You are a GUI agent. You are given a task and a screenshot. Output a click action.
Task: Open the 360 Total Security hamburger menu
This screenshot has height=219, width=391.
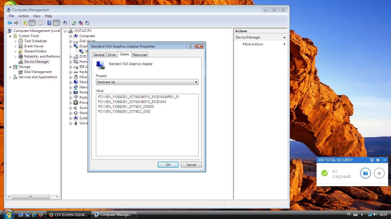pos(378,160)
